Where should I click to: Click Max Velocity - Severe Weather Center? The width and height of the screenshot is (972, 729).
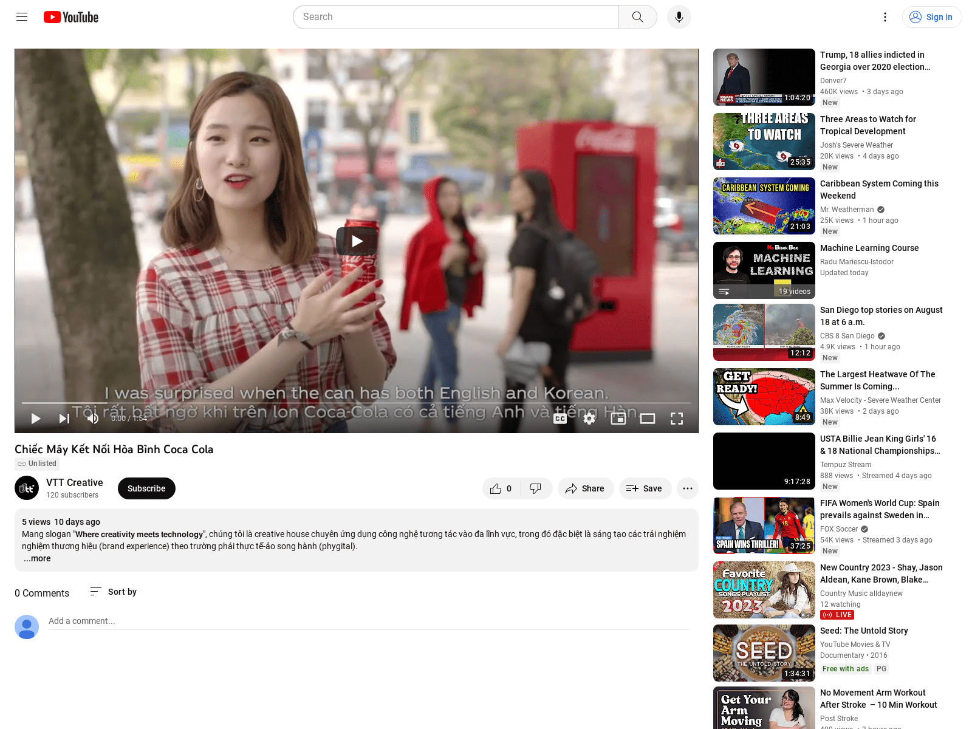point(880,400)
